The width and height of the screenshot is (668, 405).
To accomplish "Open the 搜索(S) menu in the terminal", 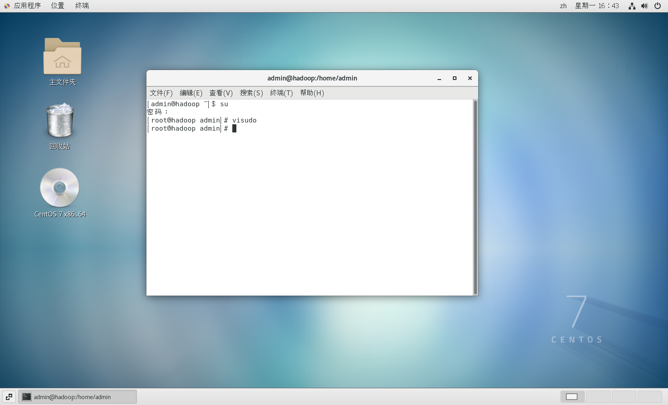I will (251, 93).
